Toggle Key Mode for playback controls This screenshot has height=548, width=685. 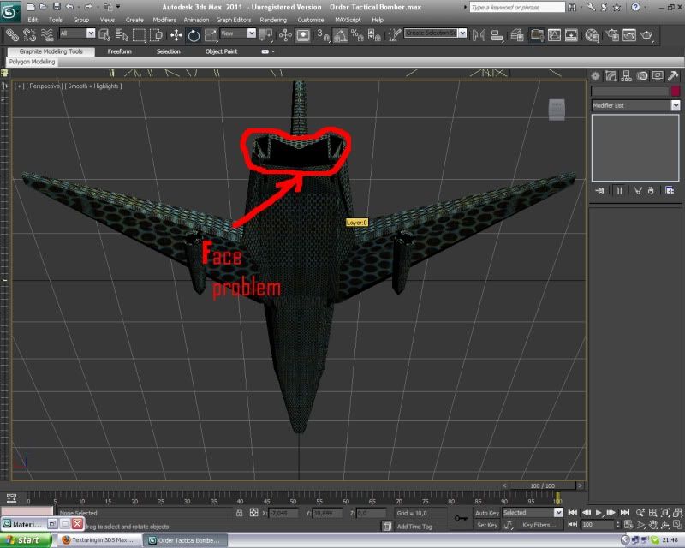(x=572, y=524)
